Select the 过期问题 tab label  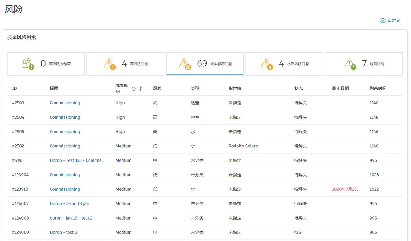pos(377,64)
